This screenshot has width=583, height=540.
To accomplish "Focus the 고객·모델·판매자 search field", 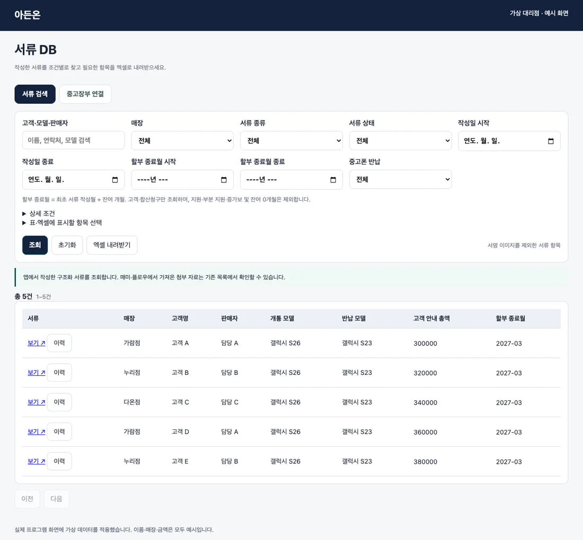I will pos(73,140).
